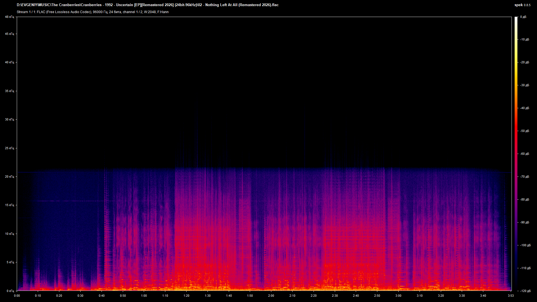Viewport: 537px width, 302px height.
Task: Click the -30 дБ level label
Action: click(x=524, y=85)
